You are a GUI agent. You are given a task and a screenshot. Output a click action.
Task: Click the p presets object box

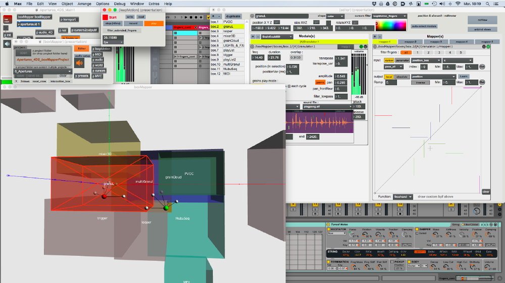pos(82,76)
